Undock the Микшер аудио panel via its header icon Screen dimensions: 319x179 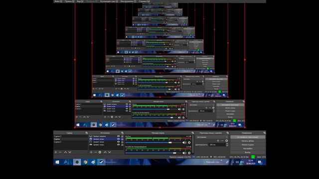(192, 133)
